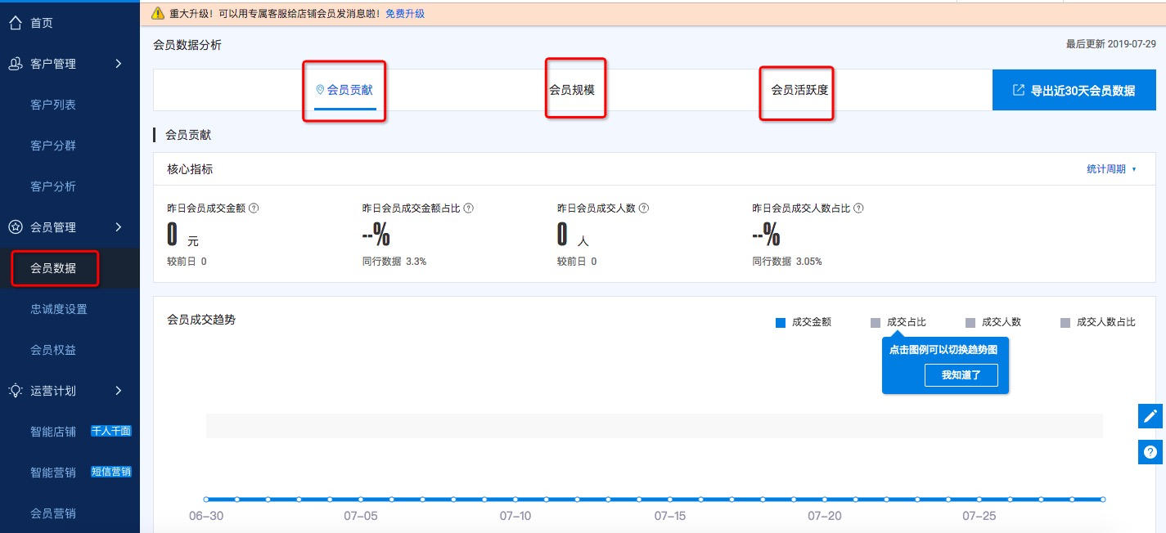
Task: Open 客户列表 in sidebar
Action: coord(53,105)
